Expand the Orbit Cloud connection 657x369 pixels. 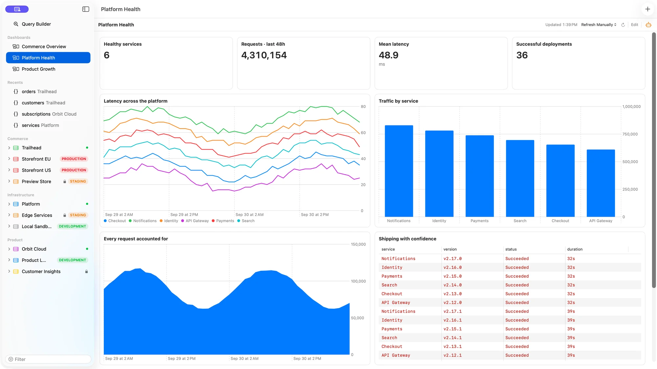tap(9, 249)
